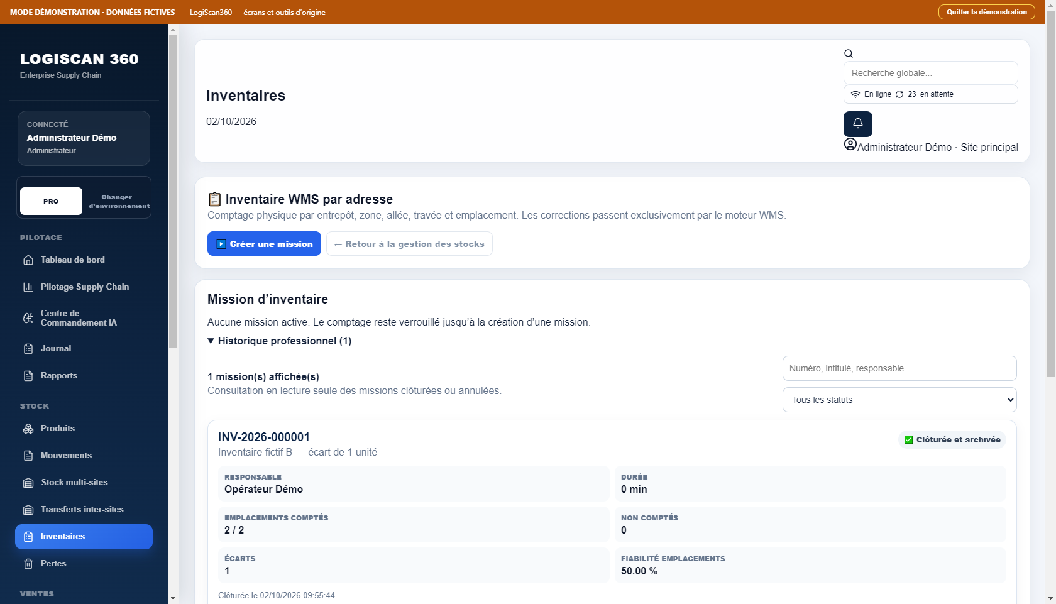Click the 50.00 % fiabilité value
Viewport: 1056px width, 604px height.
[639, 571]
